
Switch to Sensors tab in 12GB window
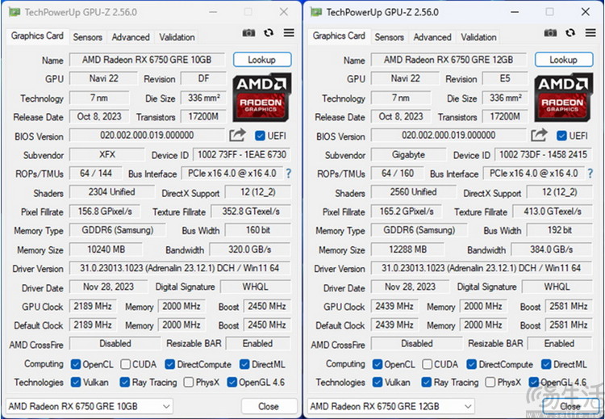[x=390, y=37]
